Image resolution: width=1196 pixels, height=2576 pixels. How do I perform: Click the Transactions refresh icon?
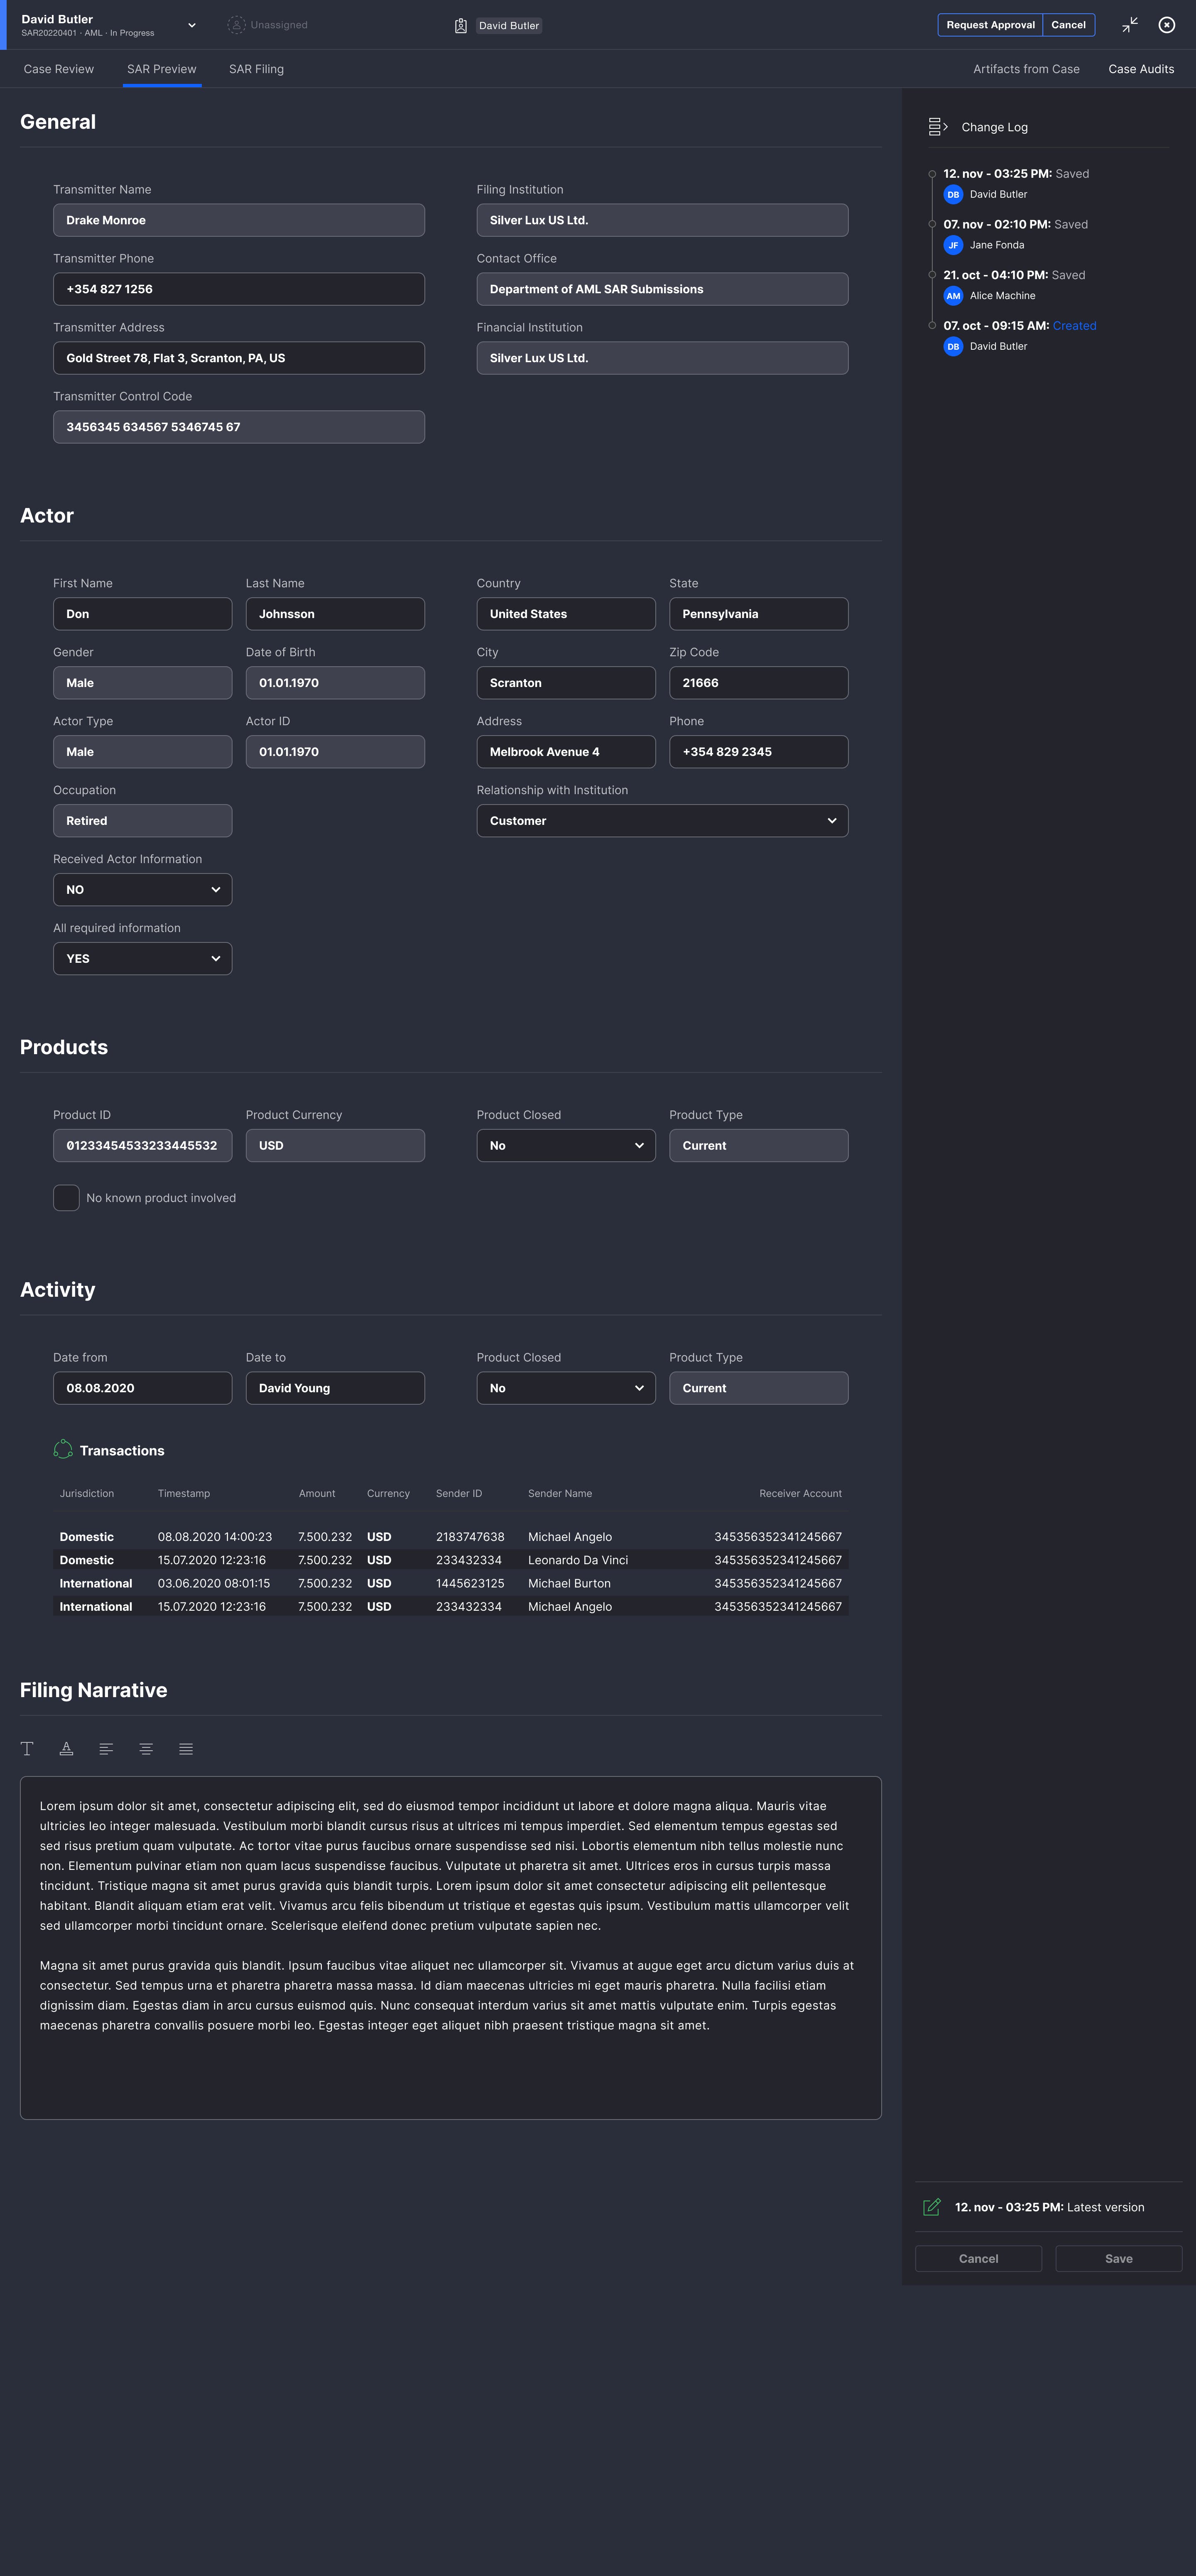(x=63, y=1450)
